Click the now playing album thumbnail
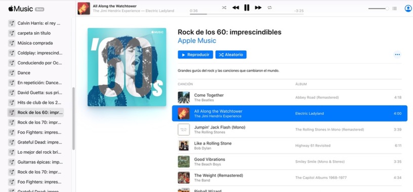 pos(84,9)
